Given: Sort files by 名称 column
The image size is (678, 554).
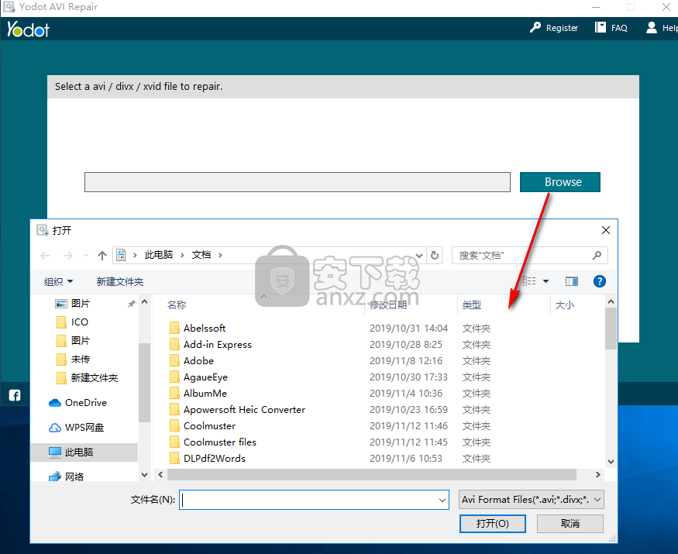Looking at the screenshot, I should pyautogui.click(x=177, y=305).
